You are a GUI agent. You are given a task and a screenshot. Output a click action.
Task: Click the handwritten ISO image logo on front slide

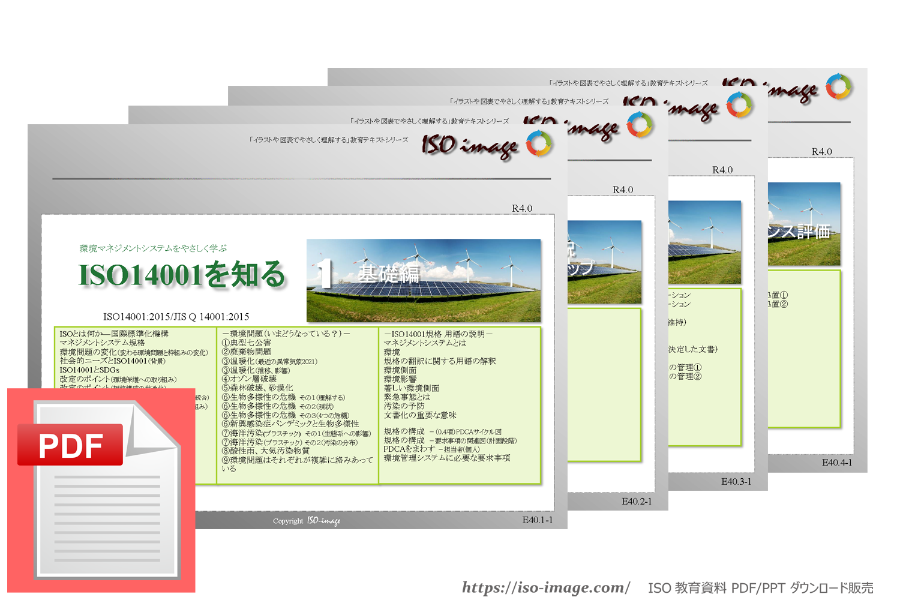pyautogui.click(x=469, y=146)
